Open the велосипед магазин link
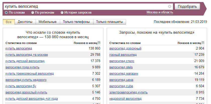This screenshot has width=211, height=104. 124,74
